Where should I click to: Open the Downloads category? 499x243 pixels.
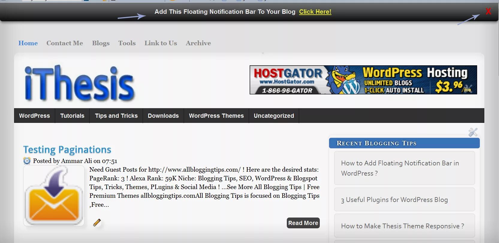(x=163, y=116)
